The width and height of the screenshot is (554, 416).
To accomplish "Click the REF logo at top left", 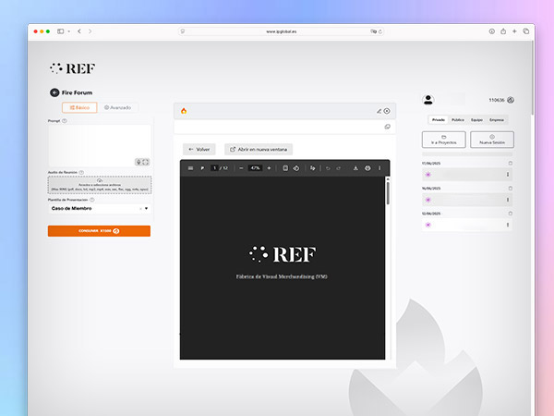I will [x=72, y=68].
